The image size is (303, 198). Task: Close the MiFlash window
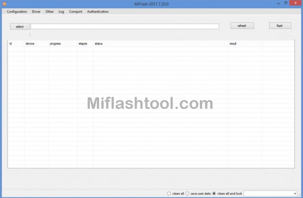pos(295,3)
